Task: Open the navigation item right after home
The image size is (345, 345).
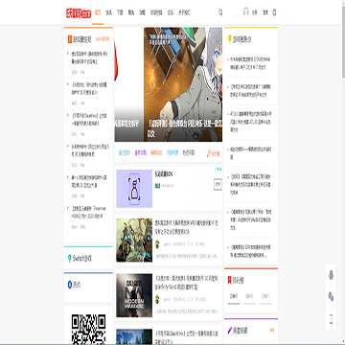Action: coord(109,12)
